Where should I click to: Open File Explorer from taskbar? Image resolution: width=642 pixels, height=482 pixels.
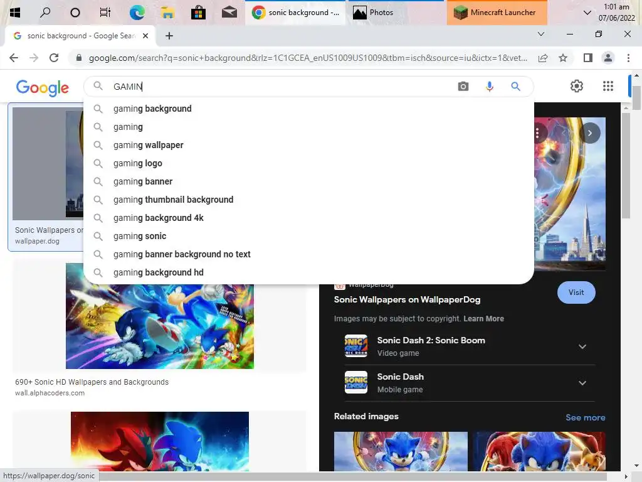(167, 13)
